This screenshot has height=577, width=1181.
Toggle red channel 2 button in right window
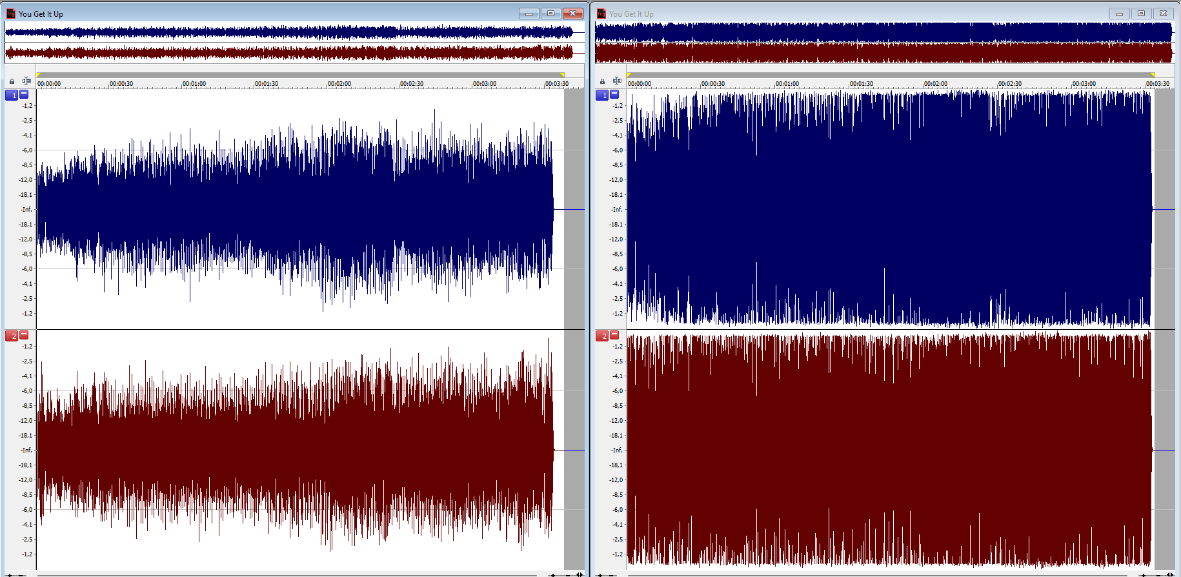coord(602,336)
